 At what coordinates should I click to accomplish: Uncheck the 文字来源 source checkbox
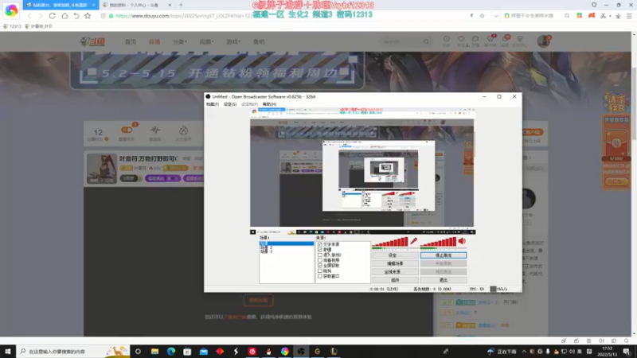coord(320,244)
